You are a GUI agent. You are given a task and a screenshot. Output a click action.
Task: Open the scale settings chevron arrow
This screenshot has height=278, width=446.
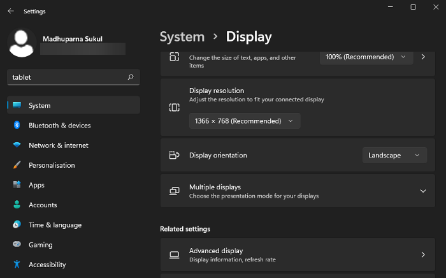click(423, 57)
